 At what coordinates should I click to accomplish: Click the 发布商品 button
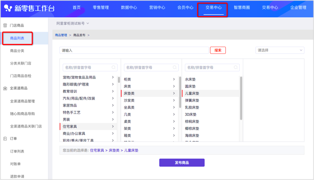[x=182, y=162]
